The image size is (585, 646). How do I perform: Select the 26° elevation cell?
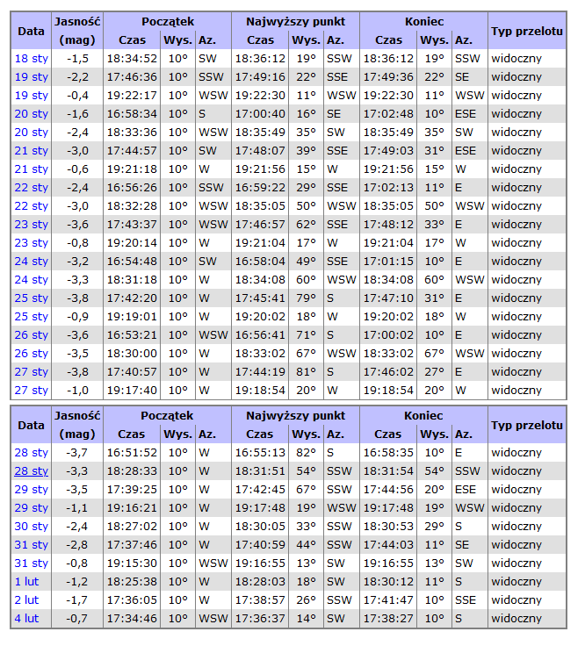point(306,600)
